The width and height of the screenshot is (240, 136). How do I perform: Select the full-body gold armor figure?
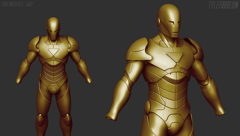[54, 77]
